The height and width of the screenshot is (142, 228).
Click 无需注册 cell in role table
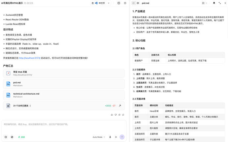point(155,61)
